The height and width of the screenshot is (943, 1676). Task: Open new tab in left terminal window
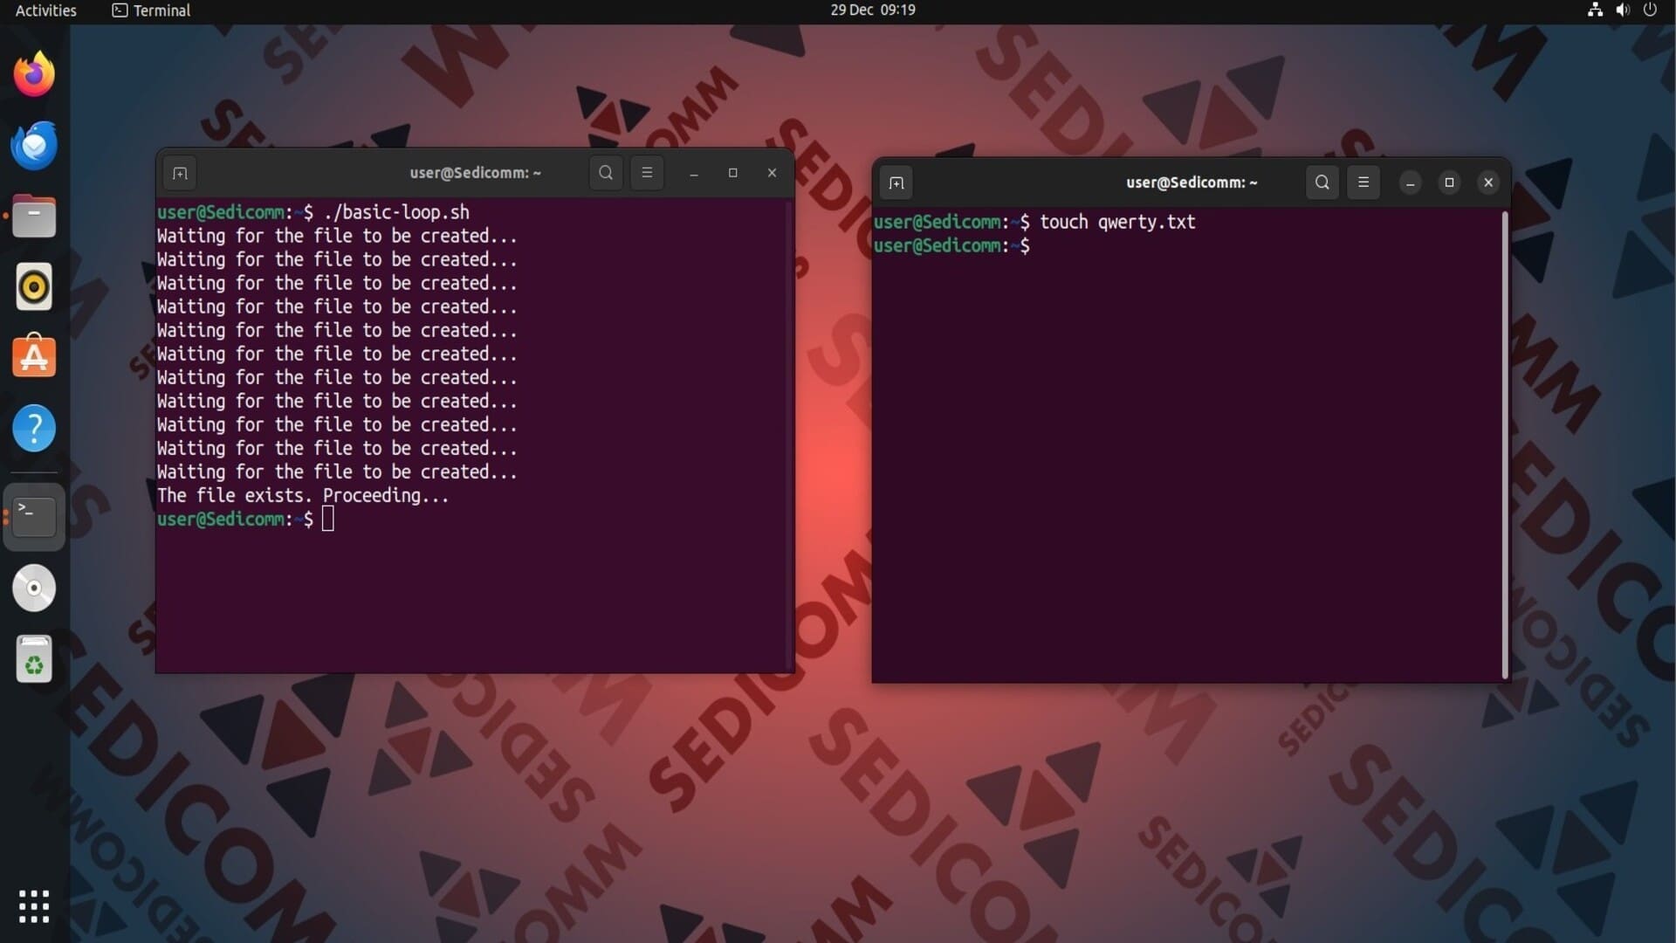pos(180,173)
